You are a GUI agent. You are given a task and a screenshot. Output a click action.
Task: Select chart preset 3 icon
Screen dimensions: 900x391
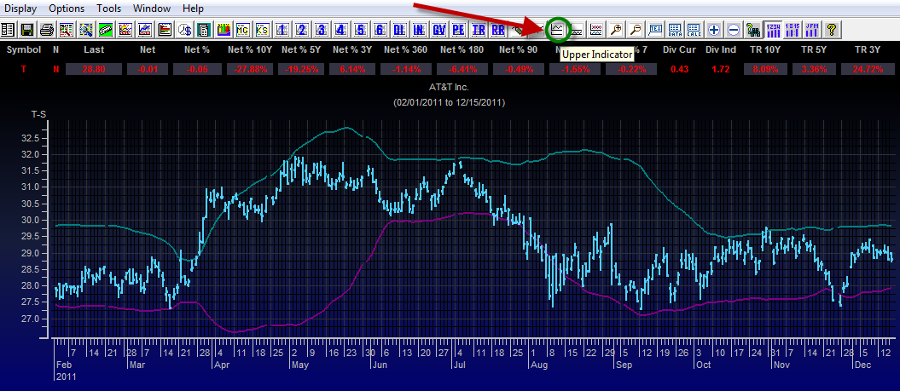coord(321,29)
